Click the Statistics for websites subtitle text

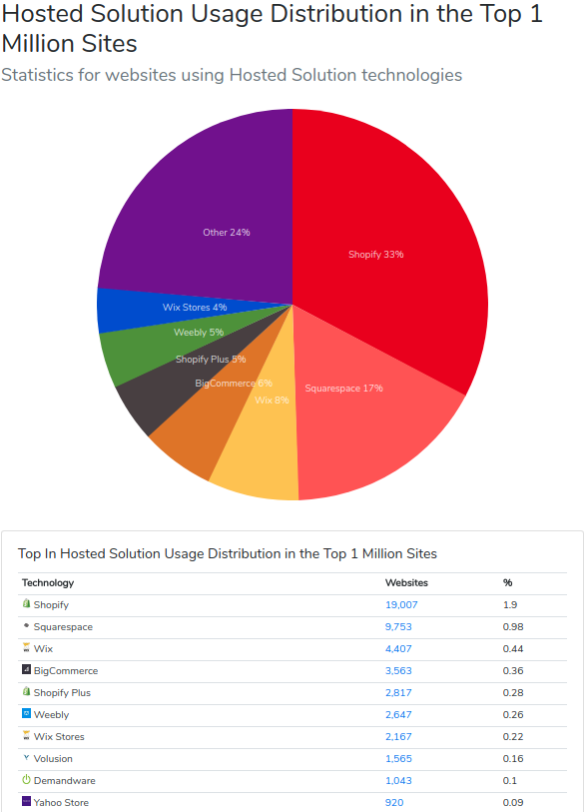232,75
